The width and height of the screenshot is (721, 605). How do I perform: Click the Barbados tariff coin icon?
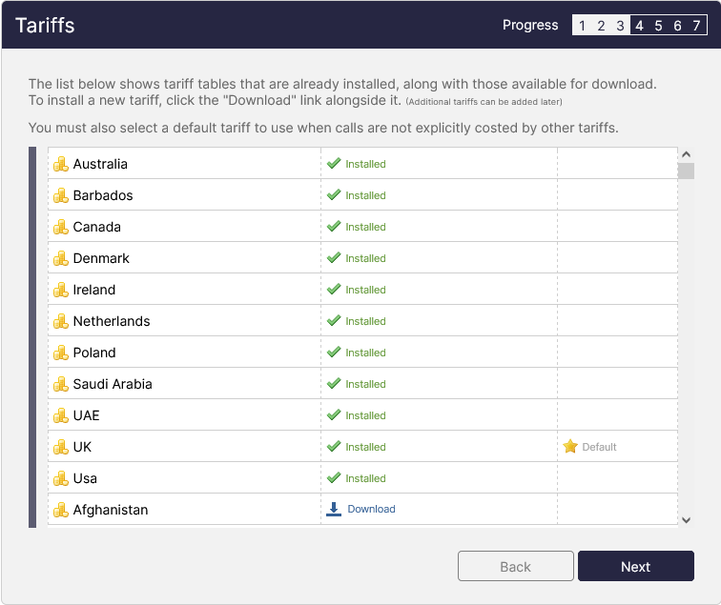(x=61, y=195)
